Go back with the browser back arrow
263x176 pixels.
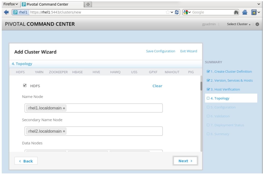6,12
